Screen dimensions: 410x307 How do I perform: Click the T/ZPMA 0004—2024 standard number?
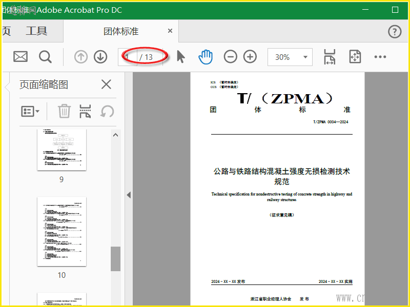coord(331,122)
